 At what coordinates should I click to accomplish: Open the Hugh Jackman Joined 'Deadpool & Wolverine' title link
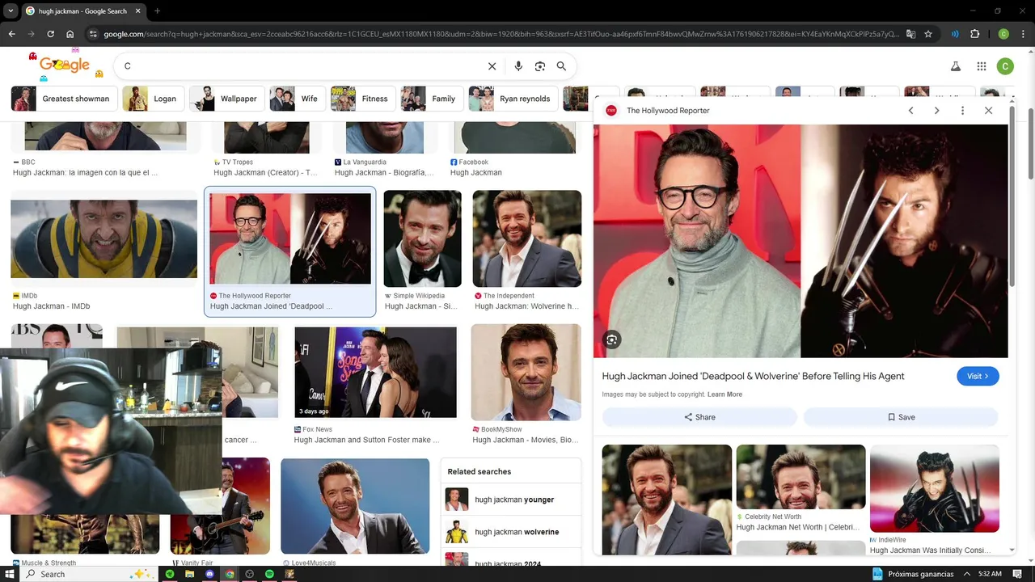753,376
